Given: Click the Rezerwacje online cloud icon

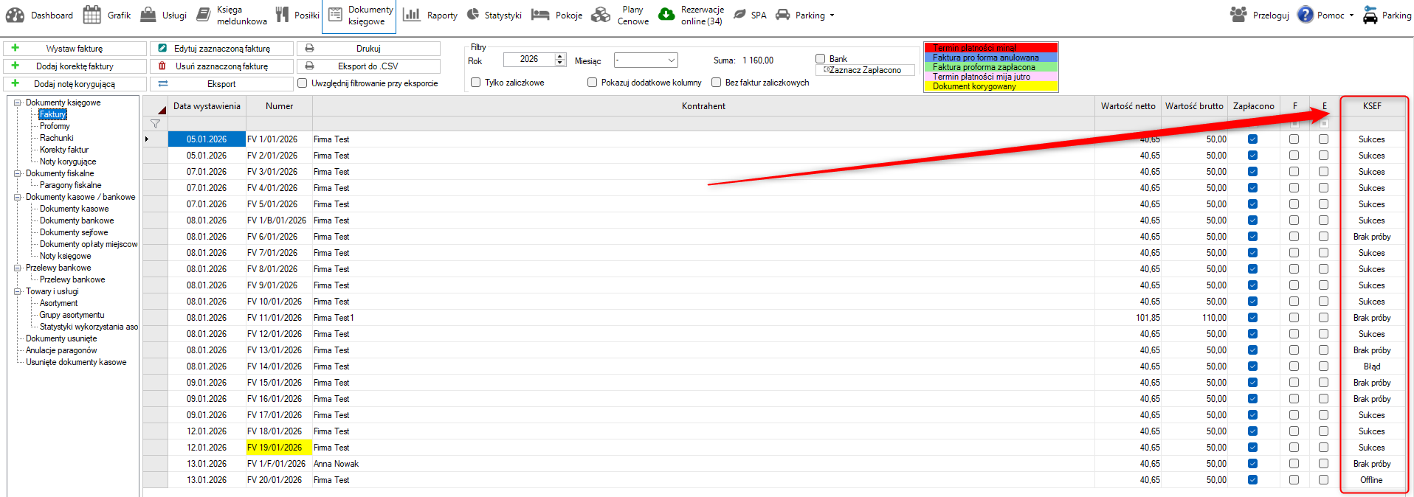Looking at the screenshot, I should (666, 15).
